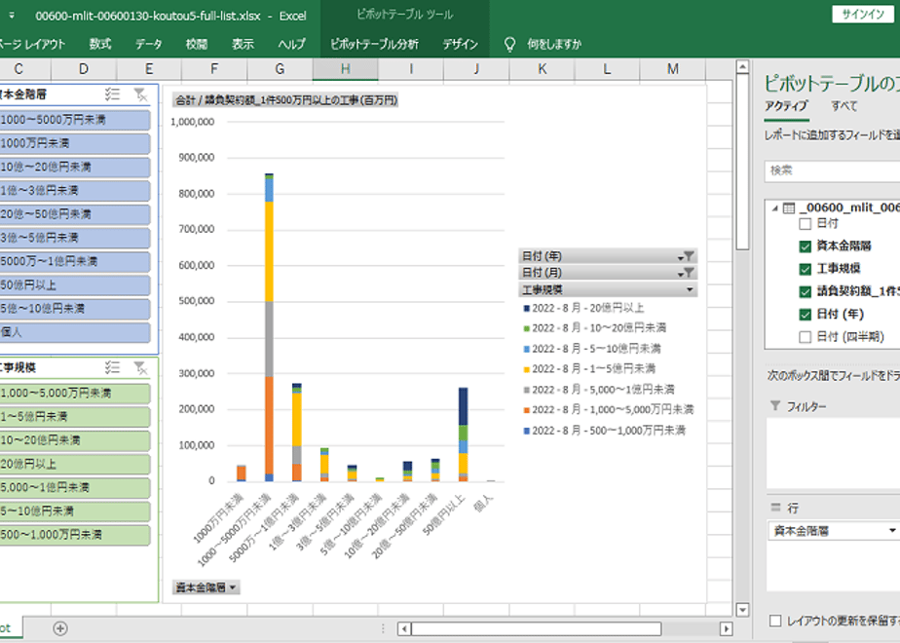The width and height of the screenshot is (900, 643).
Task: Click the funnel icon of the フィルター area
Action: [775, 406]
